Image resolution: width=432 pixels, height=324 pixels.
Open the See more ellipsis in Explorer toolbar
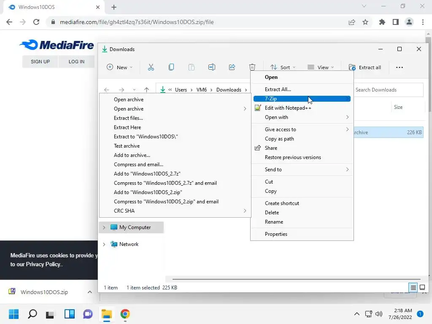tap(399, 67)
